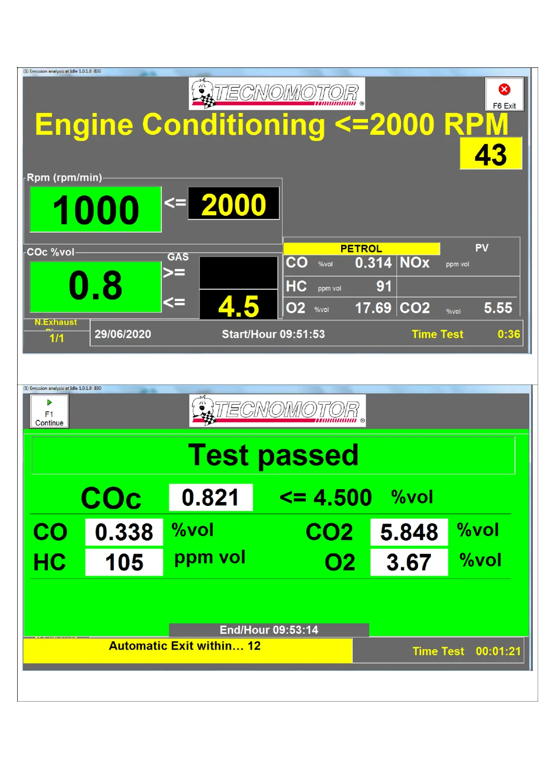Click the F6 Exit button
The image size is (553, 783).
pos(504,94)
